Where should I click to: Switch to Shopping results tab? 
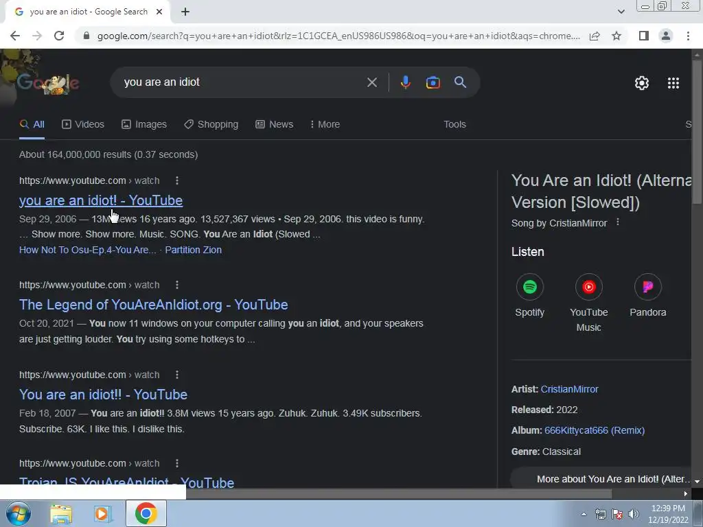pyautogui.click(x=211, y=125)
